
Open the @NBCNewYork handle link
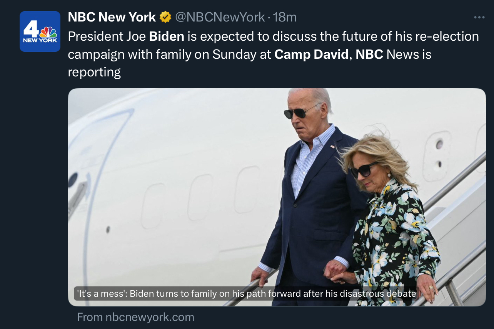(220, 17)
